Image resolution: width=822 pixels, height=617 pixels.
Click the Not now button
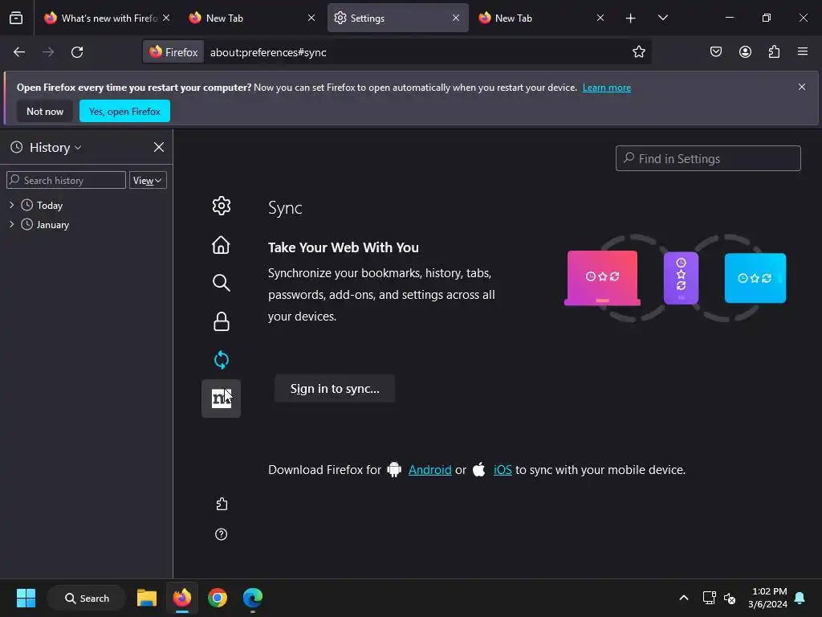click(45, 112)
